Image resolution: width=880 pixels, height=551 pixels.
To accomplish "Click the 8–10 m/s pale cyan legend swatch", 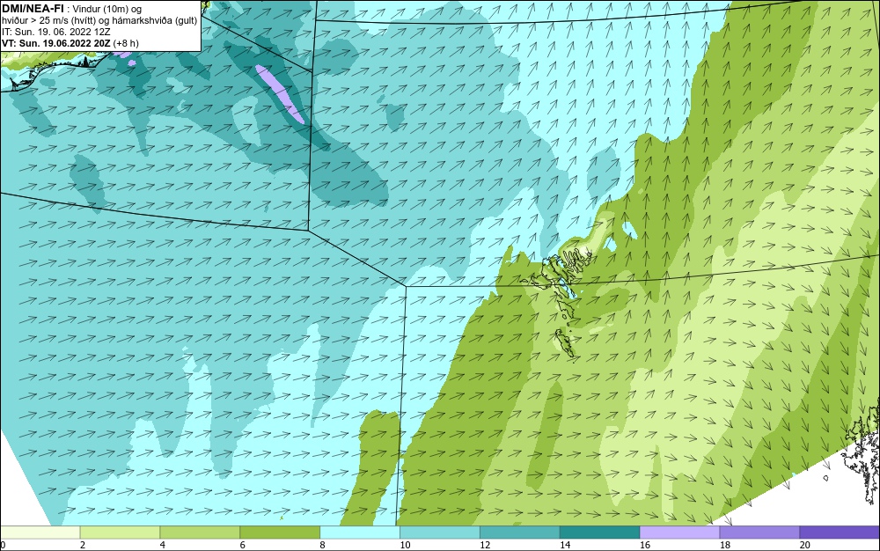I will (x=360, y=533).
